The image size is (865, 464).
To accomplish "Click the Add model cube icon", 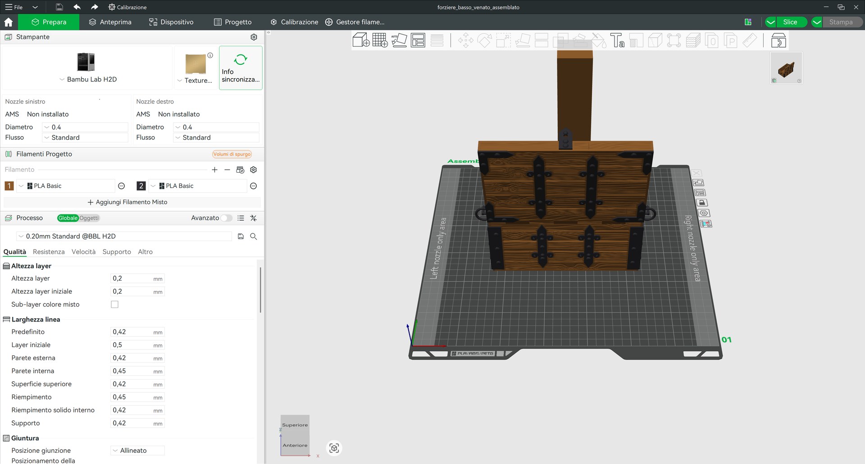I will click(x=361, y=40).
